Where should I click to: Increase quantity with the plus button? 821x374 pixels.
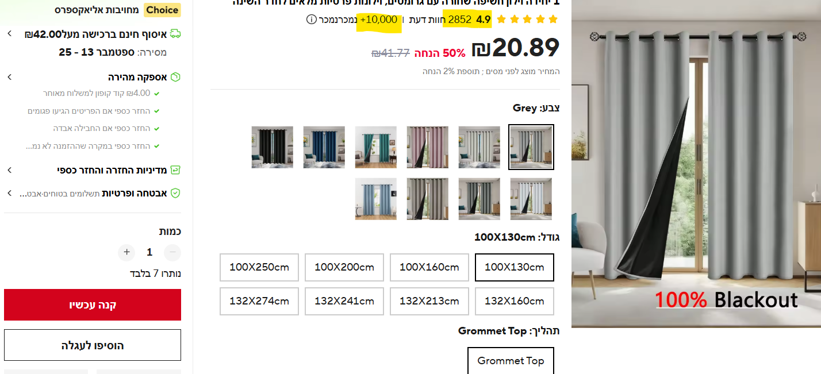[x=126, y=252]
